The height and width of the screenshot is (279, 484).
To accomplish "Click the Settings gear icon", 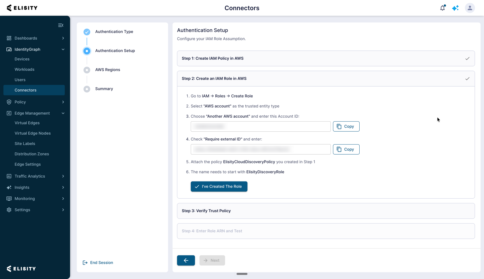I will pos(9,210).
